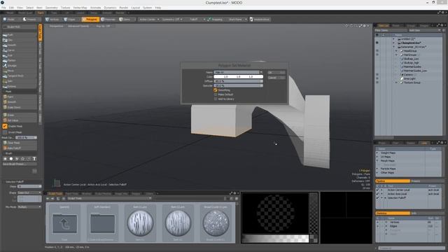
Task: Expand the HeadGroup tree item
Action: point(397,51)
